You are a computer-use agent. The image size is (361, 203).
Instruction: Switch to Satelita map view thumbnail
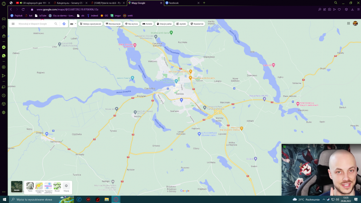[x=17, y=186]
